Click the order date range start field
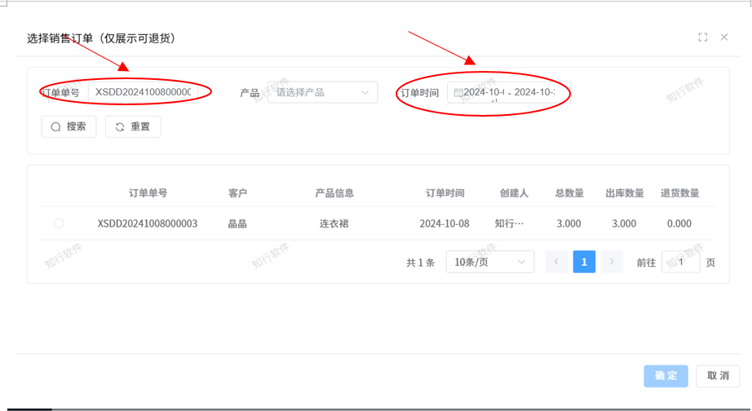Viewport: 752px width, 411px height. click(x=484, y=93)
